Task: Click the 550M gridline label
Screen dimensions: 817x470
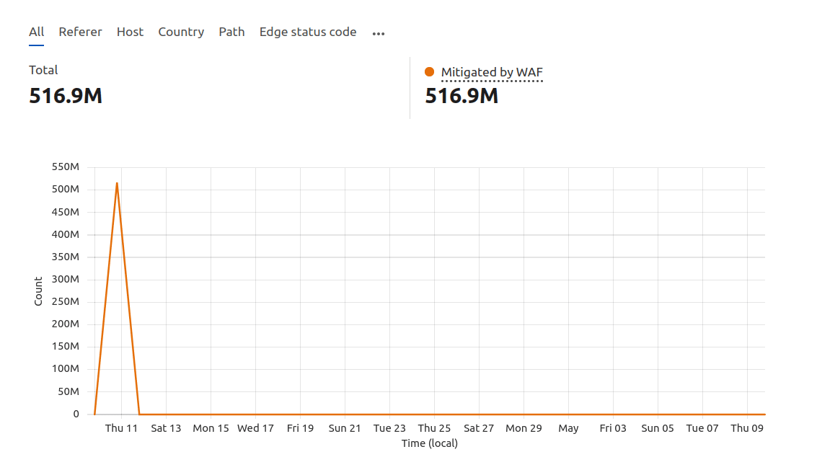Action: point(67,167)
